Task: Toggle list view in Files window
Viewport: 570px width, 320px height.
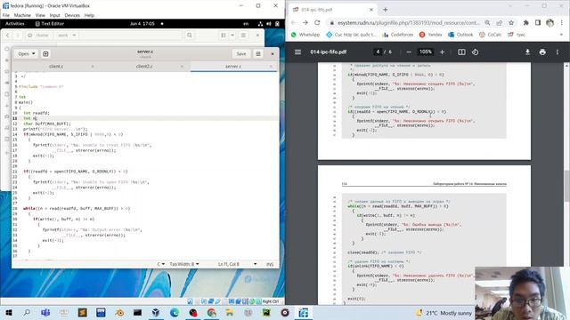Action: [224, 36]
